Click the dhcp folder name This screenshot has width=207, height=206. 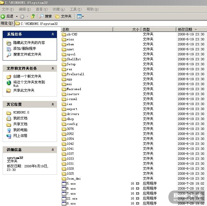coord(70,119)
